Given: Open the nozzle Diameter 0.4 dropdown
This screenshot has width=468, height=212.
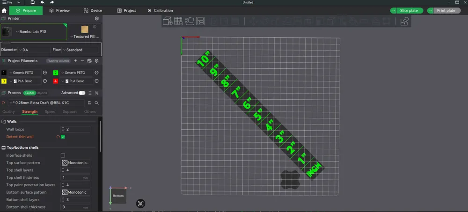Looking at the screenshot, I should coord(34,50).
